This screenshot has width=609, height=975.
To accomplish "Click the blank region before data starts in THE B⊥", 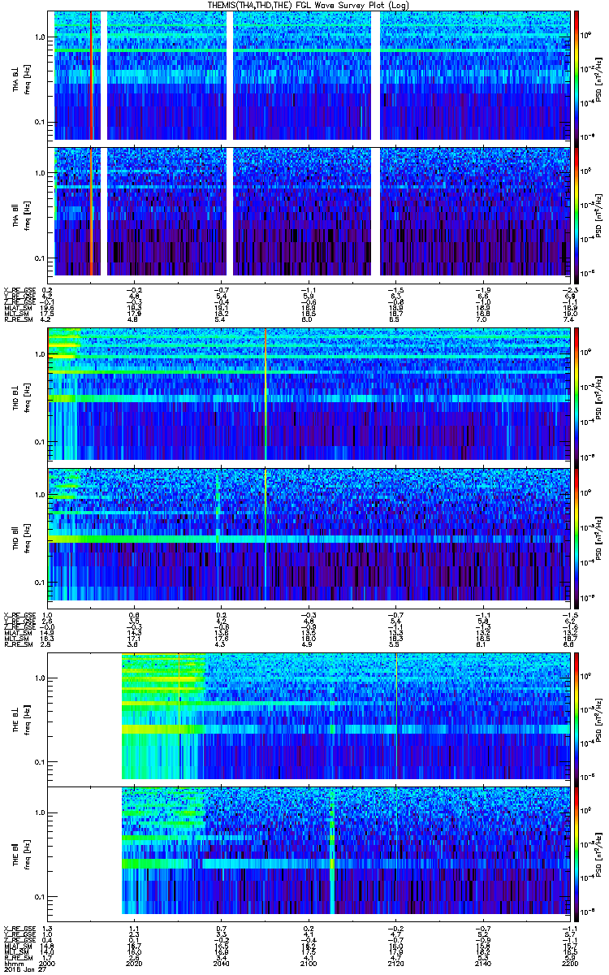I will pyautogui.click(x=84, y=716).
